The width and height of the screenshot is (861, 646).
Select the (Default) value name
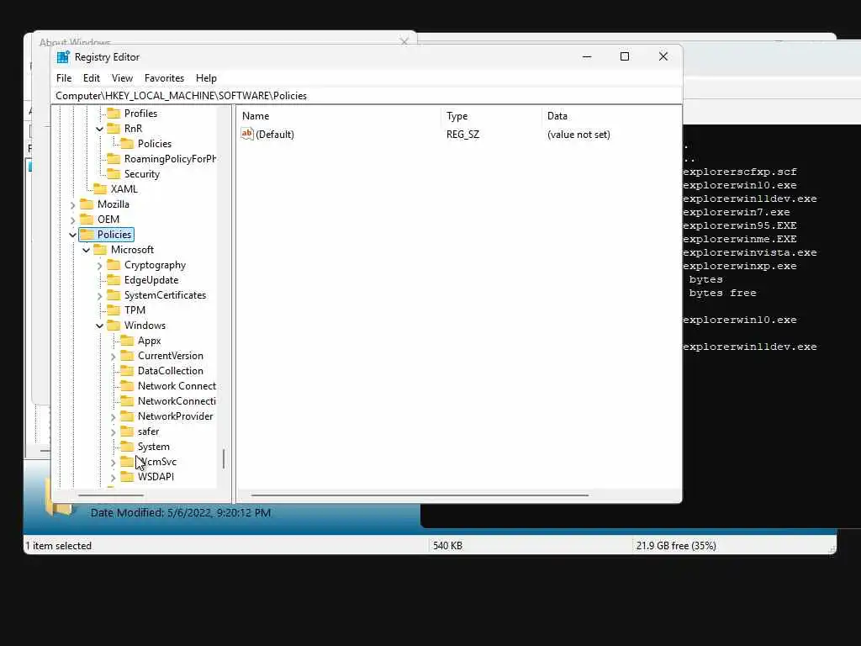tap(275, 135)
